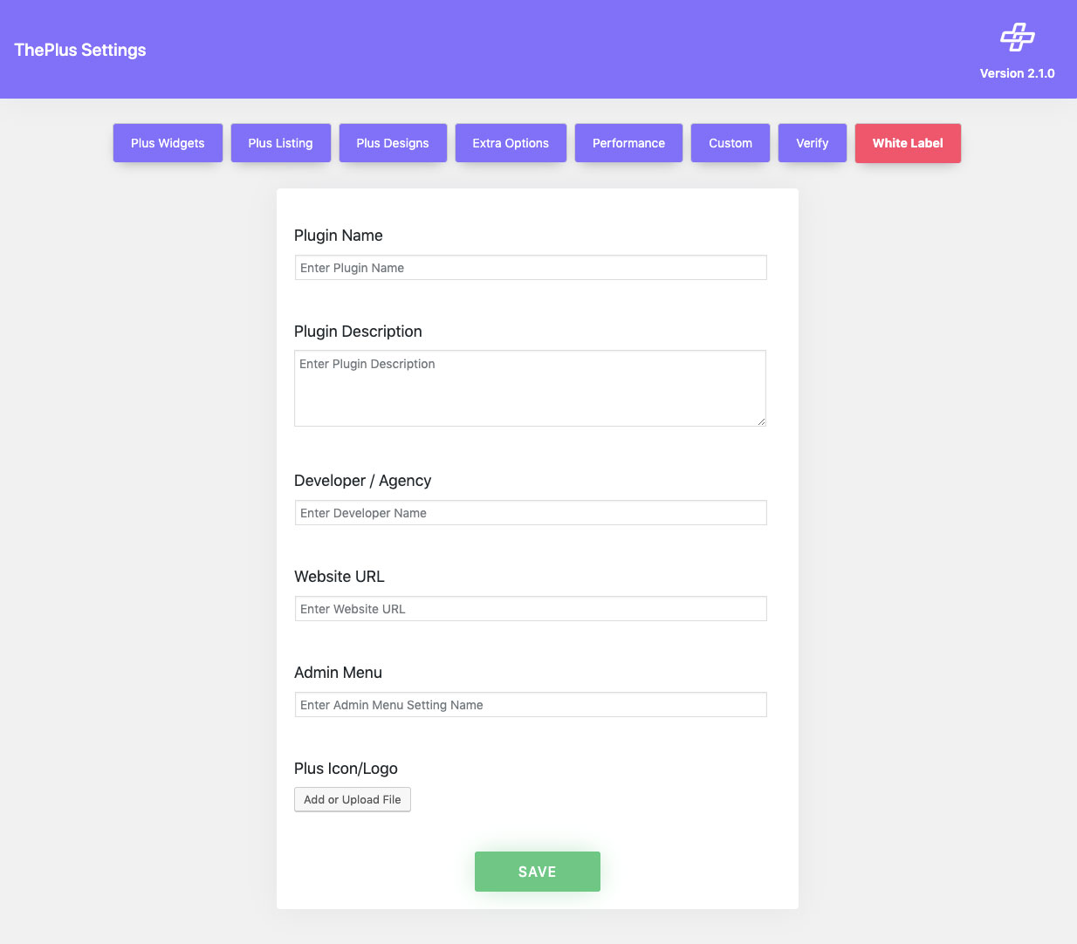Open the Custom tab
The width and height of the screenshot is (1077, 944).
click(731, 143)
